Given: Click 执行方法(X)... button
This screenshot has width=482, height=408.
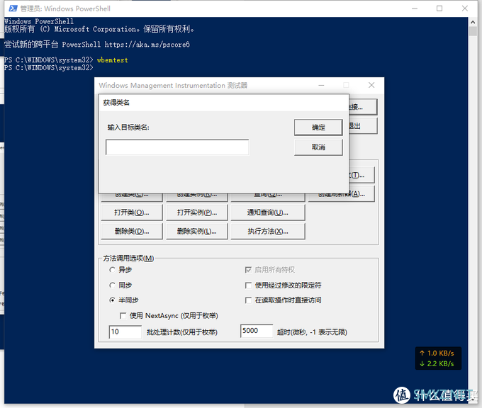Looking at the screenshot, I should 268,232.
